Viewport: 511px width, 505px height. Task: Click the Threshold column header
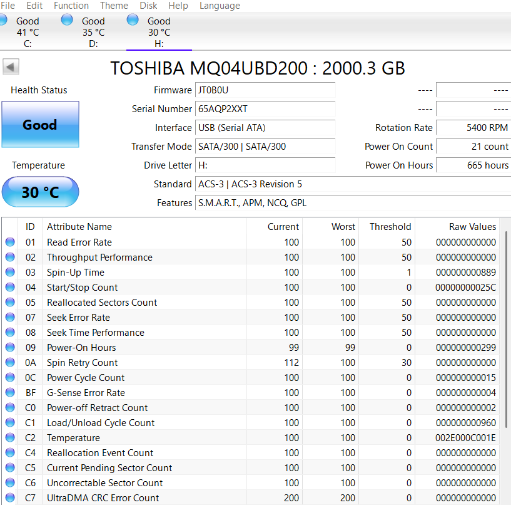(x=387, y=227)
